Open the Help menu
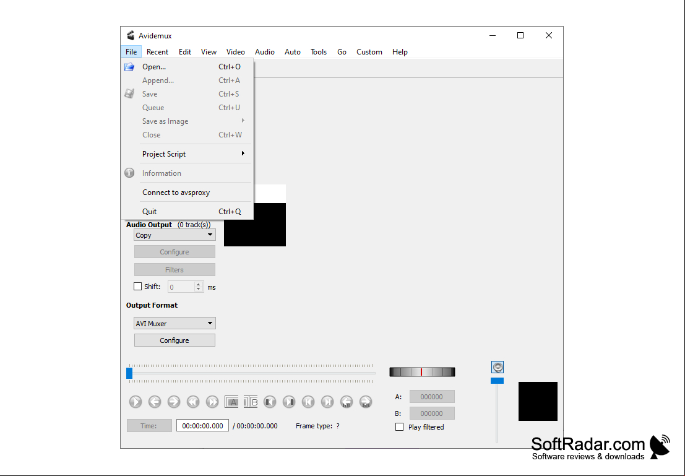Viewport: 685px width, 476px height. click(400, 51)
